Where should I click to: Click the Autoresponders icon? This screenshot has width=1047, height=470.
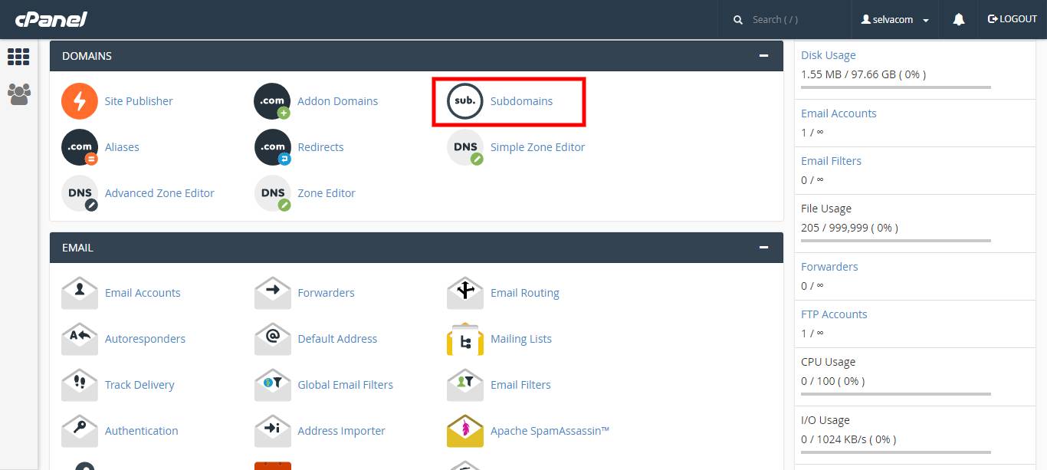click(x=80, y=339)
